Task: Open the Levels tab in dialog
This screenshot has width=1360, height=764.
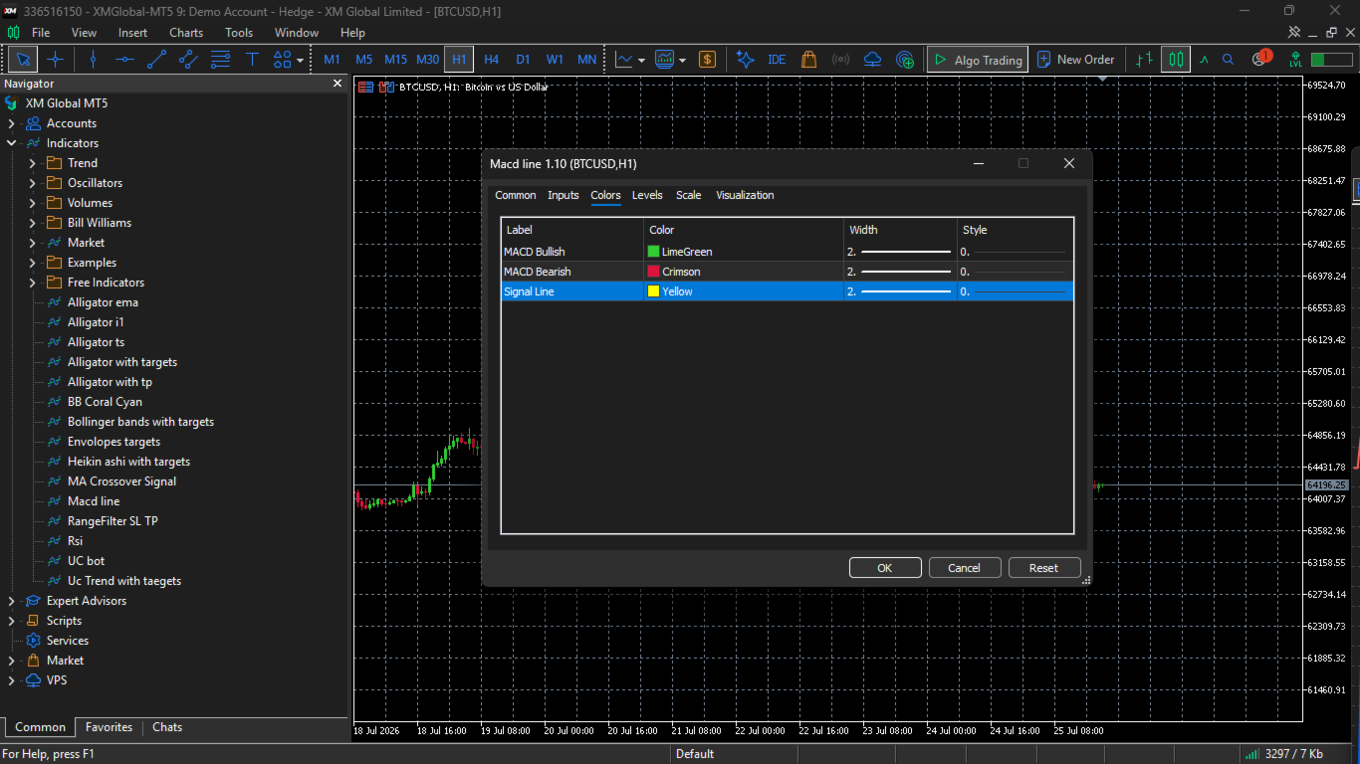Action: click(647, 195)
